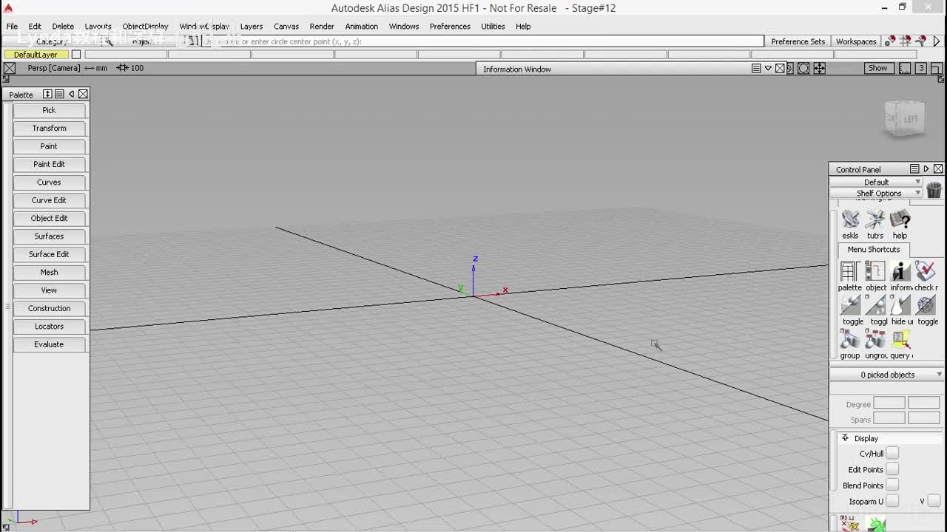Click the Workspaces button
Image resolution: width=947 pixels, height=532 pixels.
point(856,41)
